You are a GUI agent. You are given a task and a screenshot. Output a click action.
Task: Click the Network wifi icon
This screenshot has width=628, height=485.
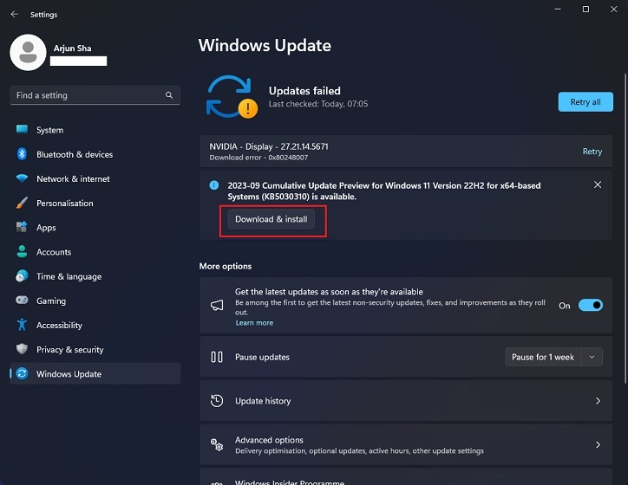[x=22, y=178]
